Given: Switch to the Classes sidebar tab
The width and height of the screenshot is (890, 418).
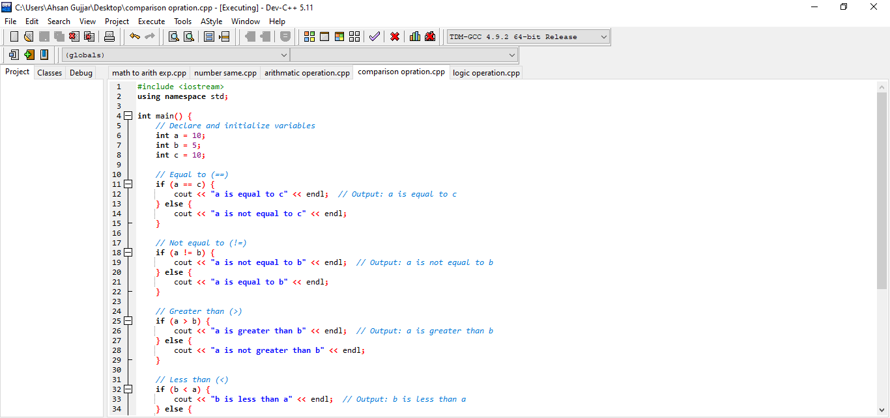Looking at the screenshot, I should coord(50,73).
